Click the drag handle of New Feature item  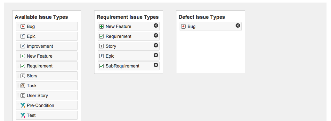point(18,56)
